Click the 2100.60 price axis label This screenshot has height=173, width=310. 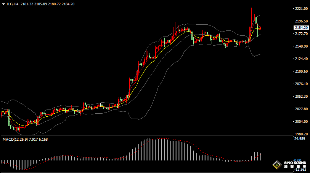301,71
